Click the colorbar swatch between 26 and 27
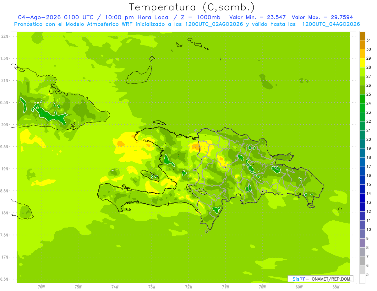 [x=362, y=81]
